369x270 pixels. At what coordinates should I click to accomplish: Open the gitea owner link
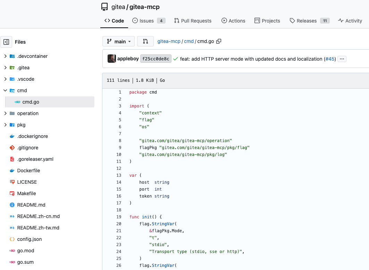click(x=118, y=7)
